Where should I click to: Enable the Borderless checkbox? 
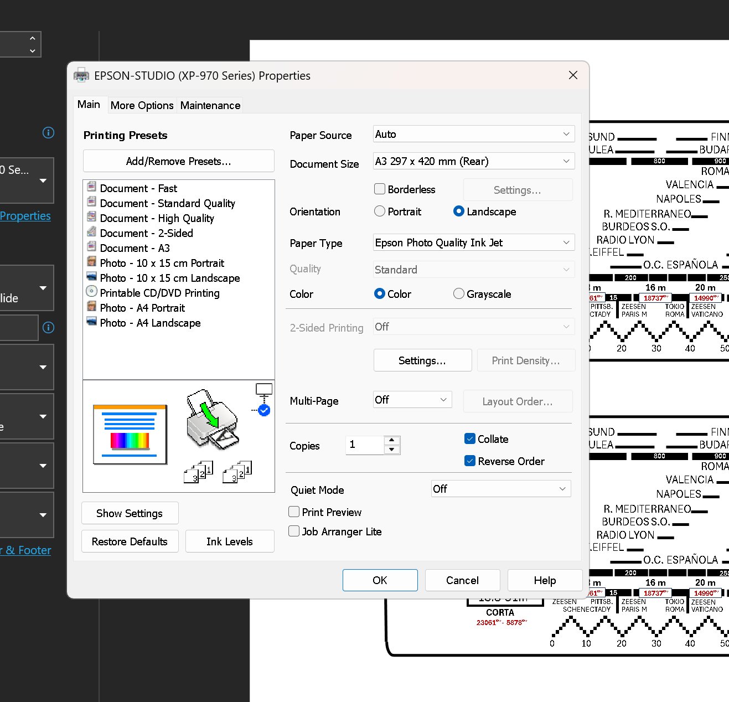point(380,189)
